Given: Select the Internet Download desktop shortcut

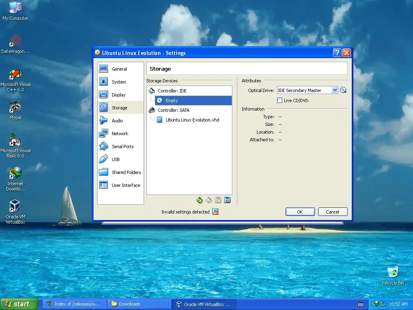Looking at the screenshot, I should point(15,179).
